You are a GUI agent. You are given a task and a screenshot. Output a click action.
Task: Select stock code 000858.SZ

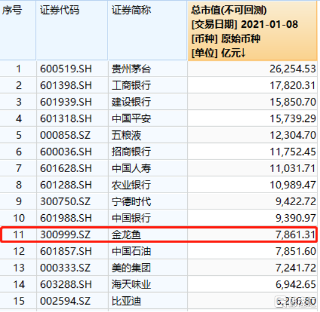coord(66,135)
